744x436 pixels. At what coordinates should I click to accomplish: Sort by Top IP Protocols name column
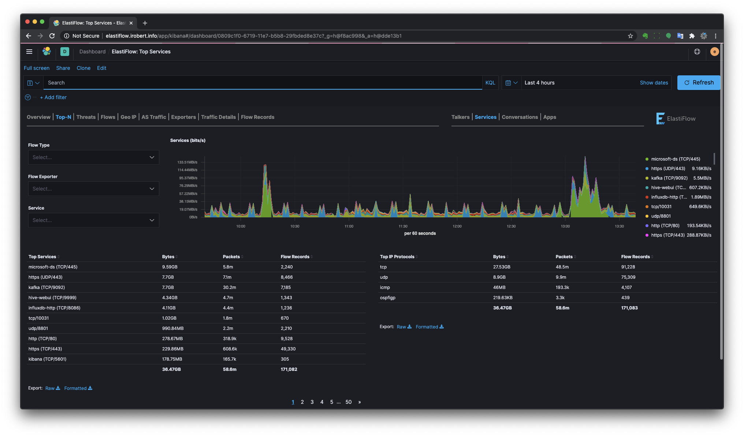[x=399, y=257]
